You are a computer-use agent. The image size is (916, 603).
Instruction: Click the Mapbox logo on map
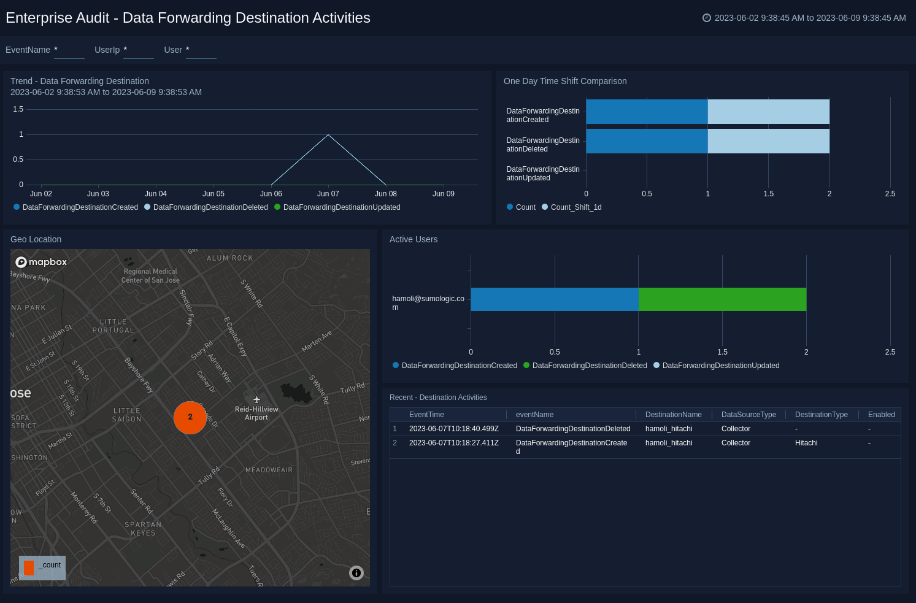(41, 262)
